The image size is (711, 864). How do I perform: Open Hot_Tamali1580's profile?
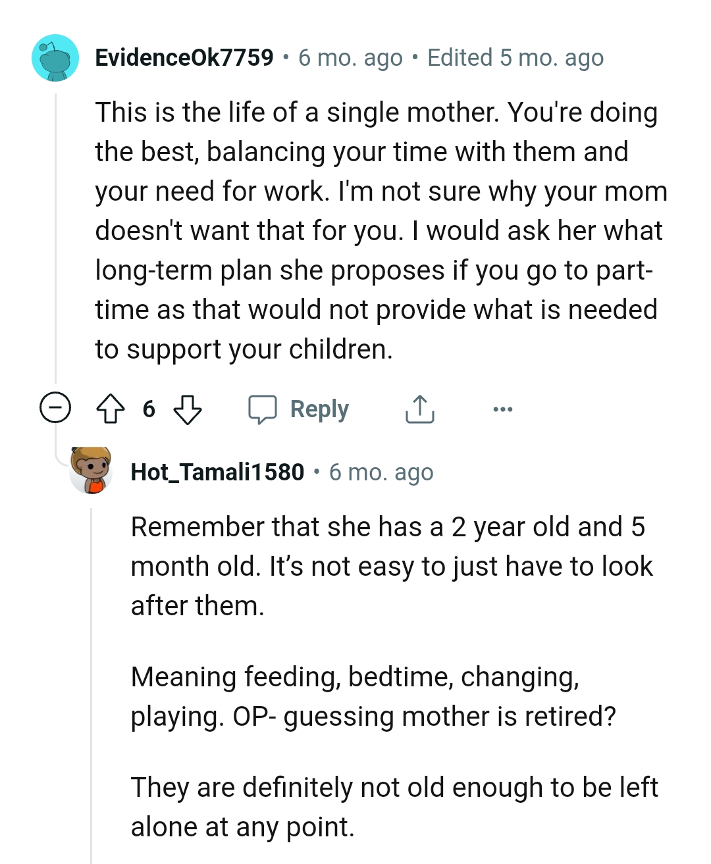click(217, 471)
